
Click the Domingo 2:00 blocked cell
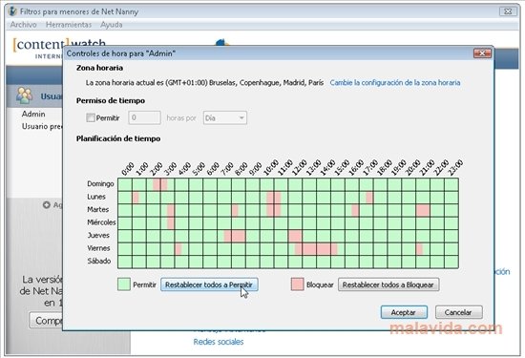click(x=154, y=184)
